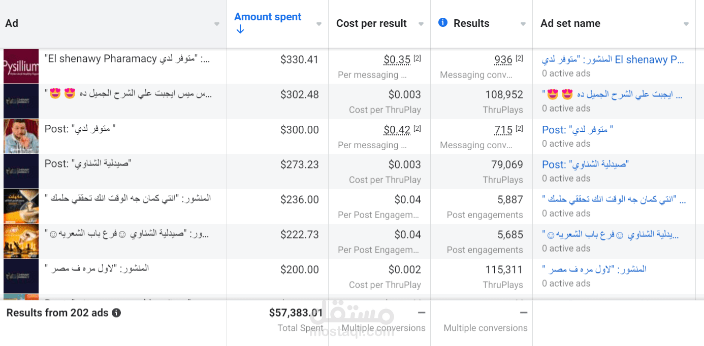Click the Psyllium ad thumbnail
This screenshot has width=704, height=346.
coord(21,66)
